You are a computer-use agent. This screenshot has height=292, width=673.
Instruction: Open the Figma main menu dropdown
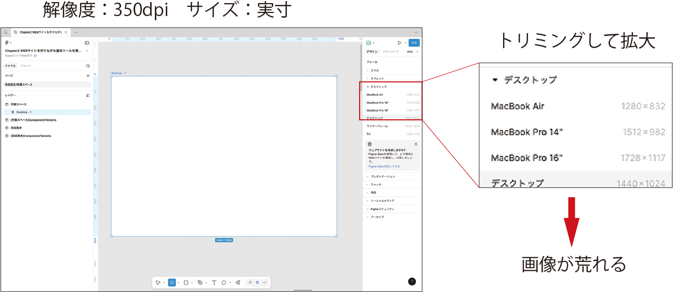[x=7, y=43]
